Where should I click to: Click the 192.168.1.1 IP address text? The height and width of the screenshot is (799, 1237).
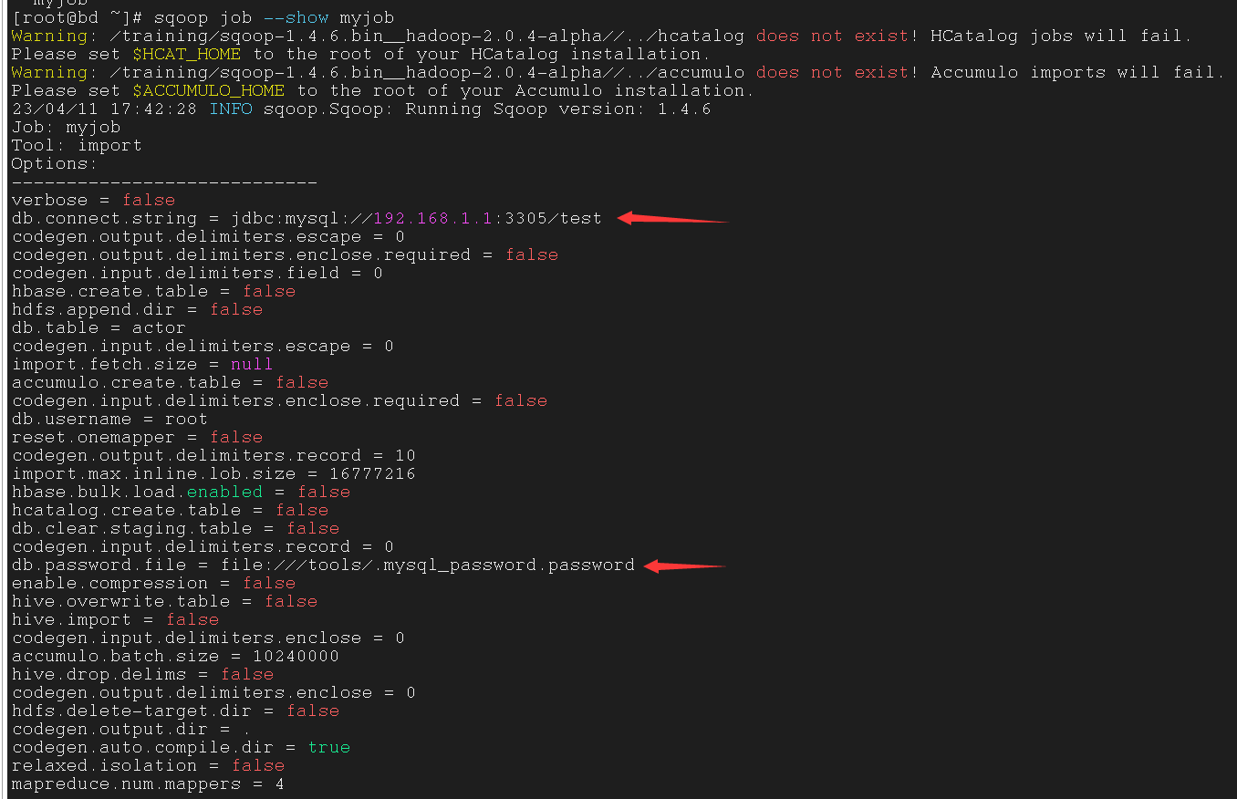tap(433, 219)
